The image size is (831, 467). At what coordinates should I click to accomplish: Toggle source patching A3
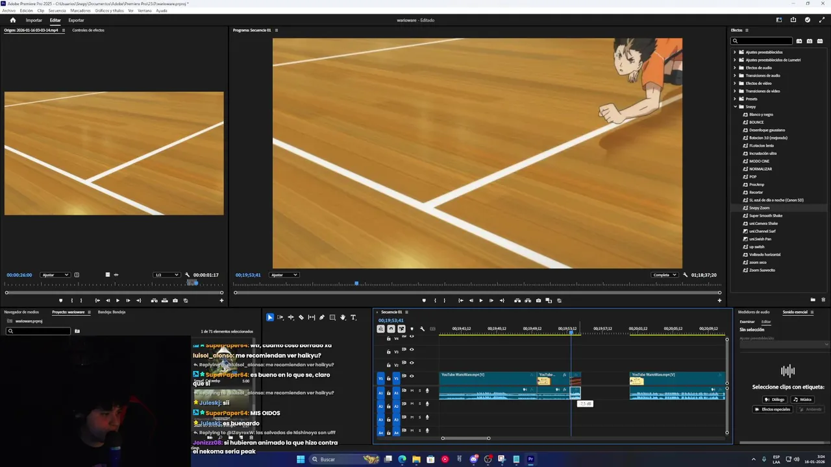(381, 420)
